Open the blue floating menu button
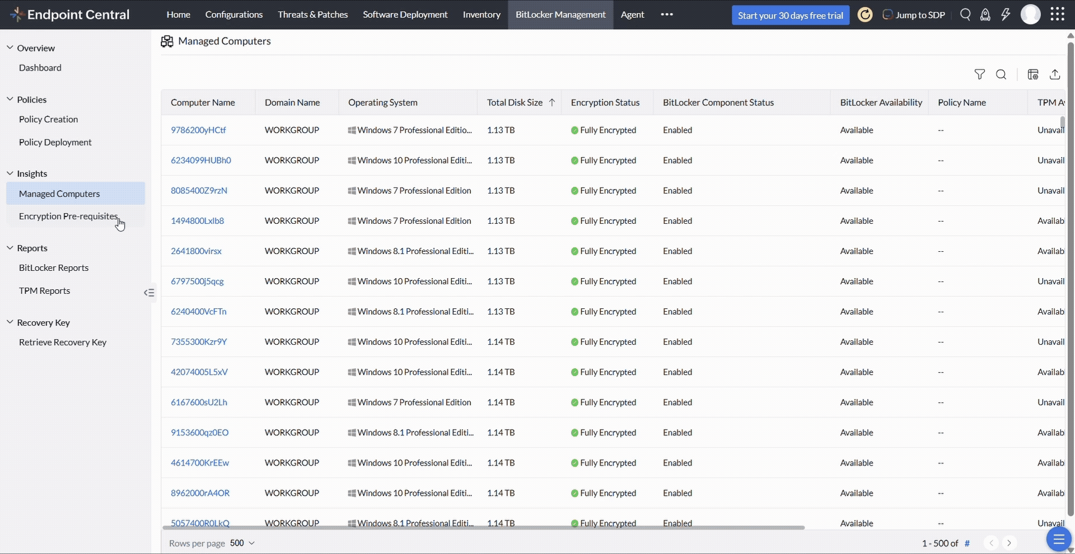 click(1058, 539)
